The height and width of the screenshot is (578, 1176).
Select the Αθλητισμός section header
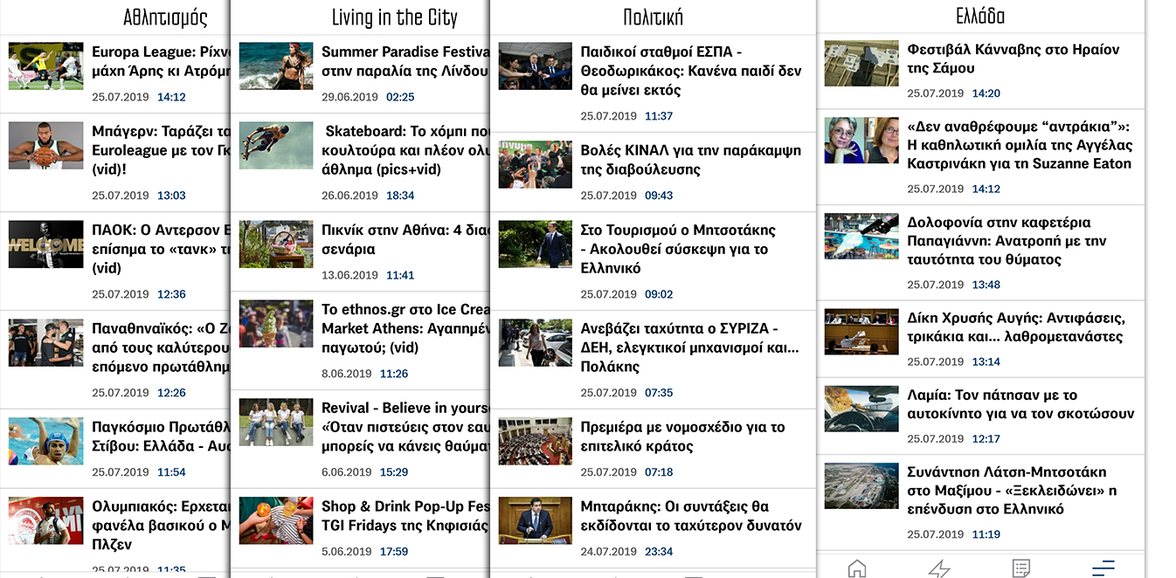pos(165,17)
